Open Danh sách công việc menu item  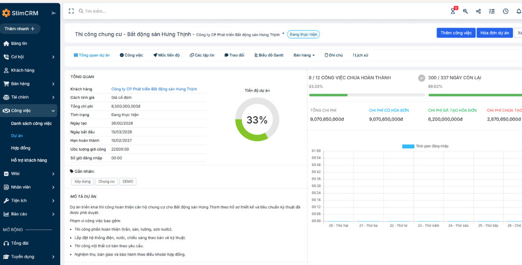coord(31,124)
